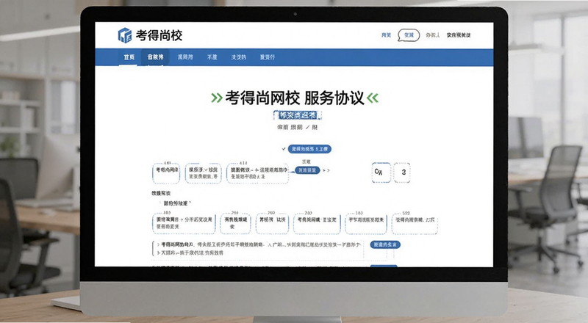Open the first navigation tab in the blue bar
Viewport: 588px width, 323px height.
click(129, 57)
